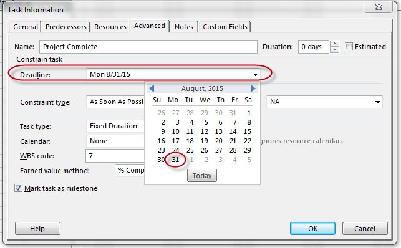Select the Custom Fields tab

click(225, 27)
